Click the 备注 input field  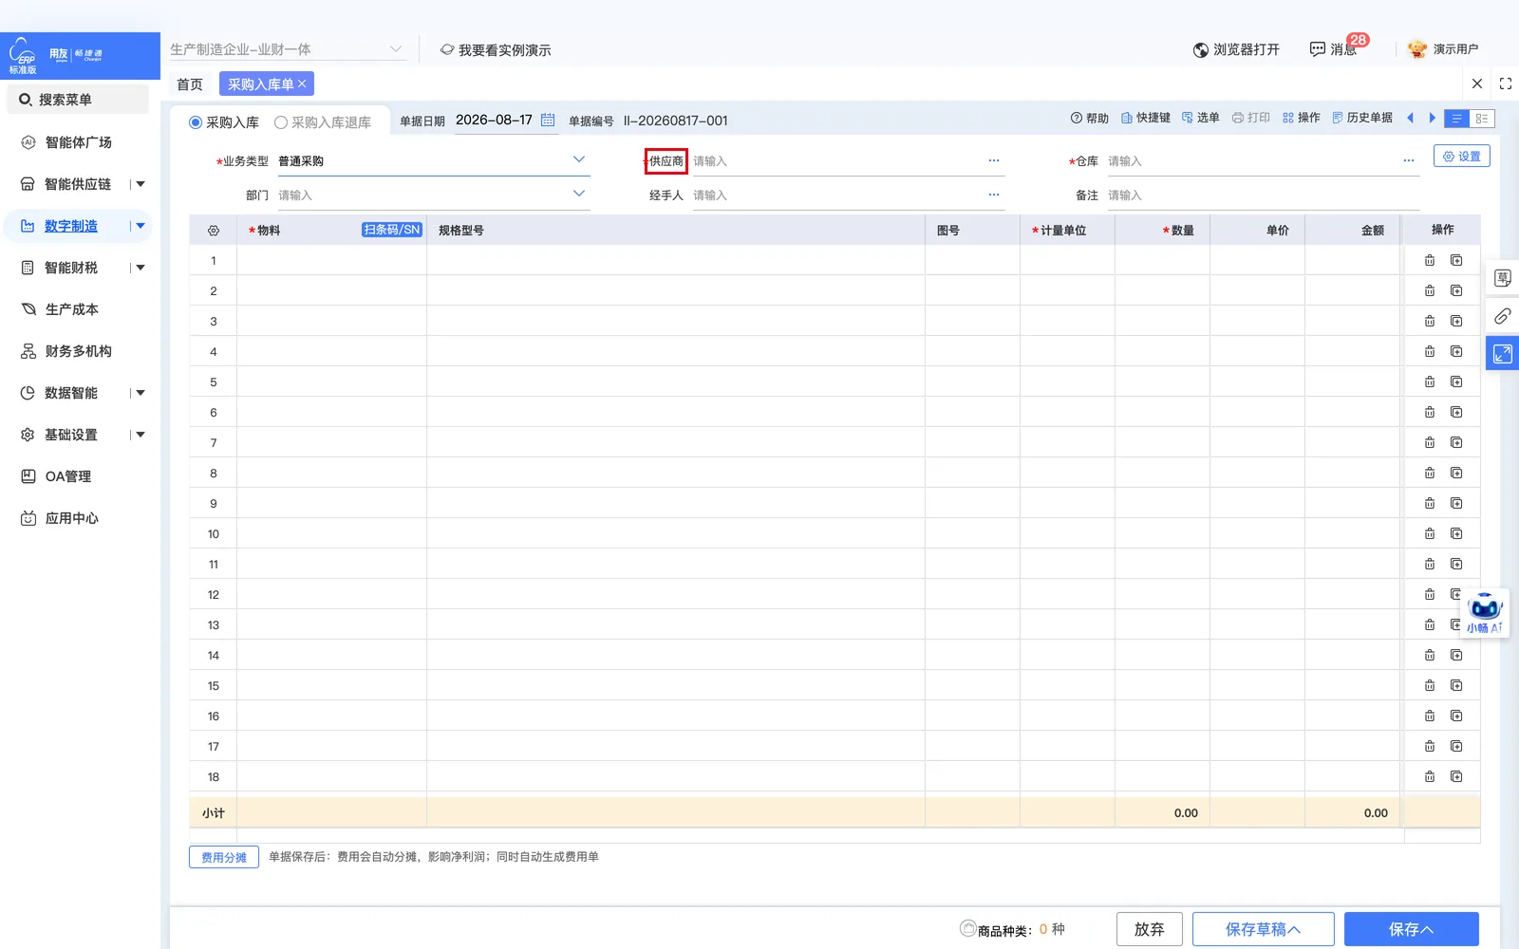[x=1263, y=195]
